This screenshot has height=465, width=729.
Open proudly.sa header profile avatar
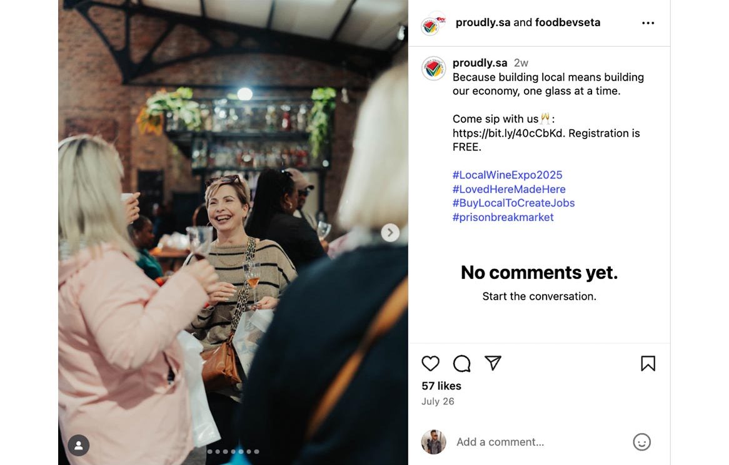pyautogui.click(x=430, y=25)
